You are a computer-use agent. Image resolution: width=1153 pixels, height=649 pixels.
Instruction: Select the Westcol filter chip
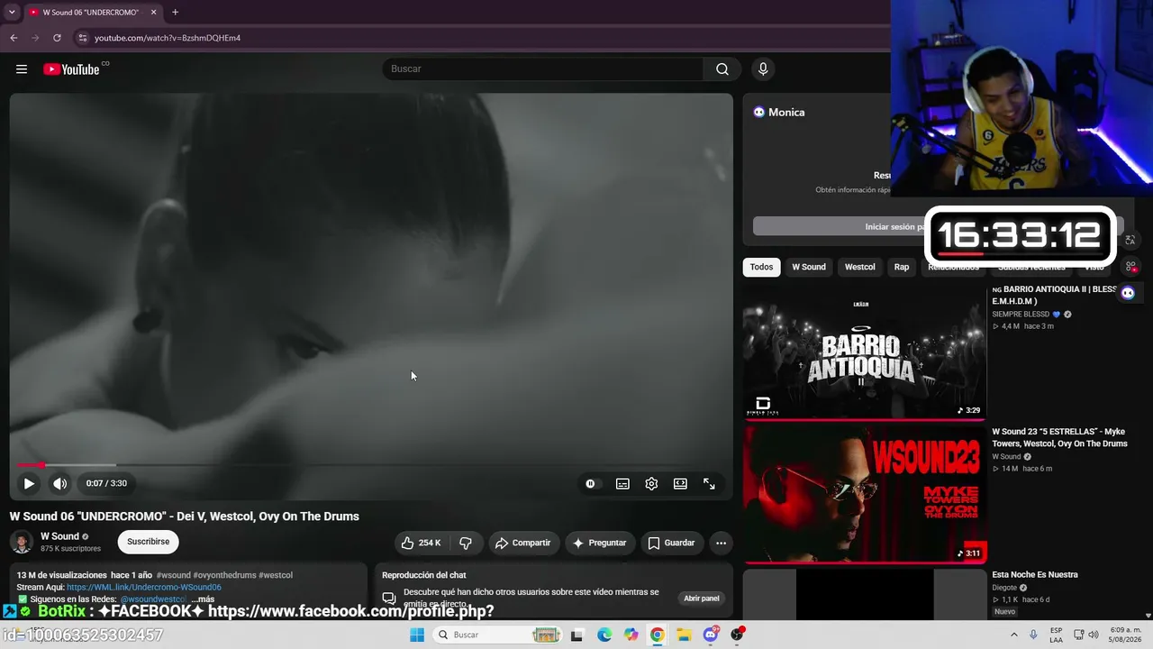(860, 267)
